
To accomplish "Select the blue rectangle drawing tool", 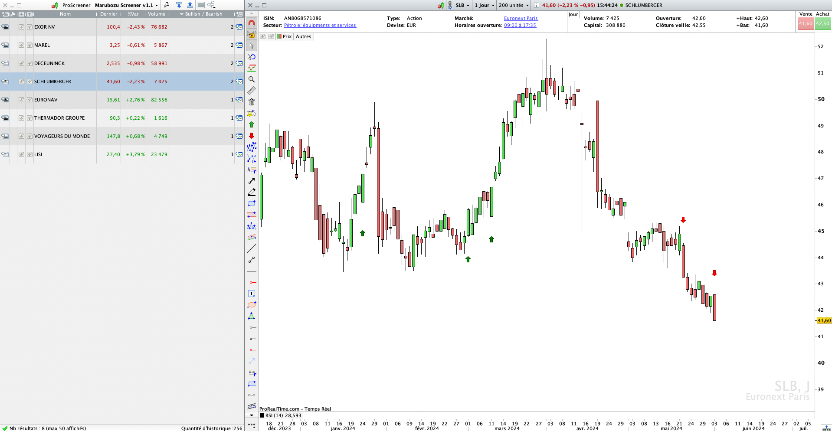I will coord(252,203).
